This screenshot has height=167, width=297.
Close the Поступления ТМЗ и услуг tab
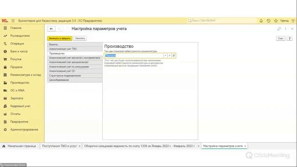point(79,146)
